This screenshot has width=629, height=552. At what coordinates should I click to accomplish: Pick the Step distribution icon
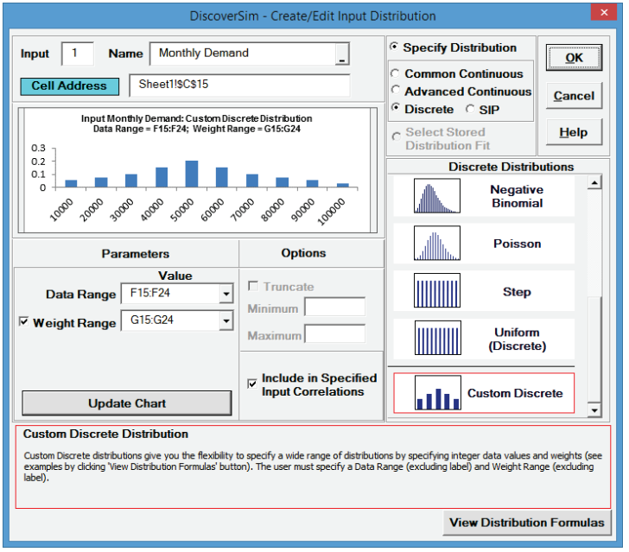(x=437, y=290)
